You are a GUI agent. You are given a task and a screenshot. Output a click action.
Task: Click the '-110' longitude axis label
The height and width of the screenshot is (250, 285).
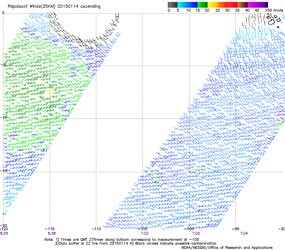[96, 229]
